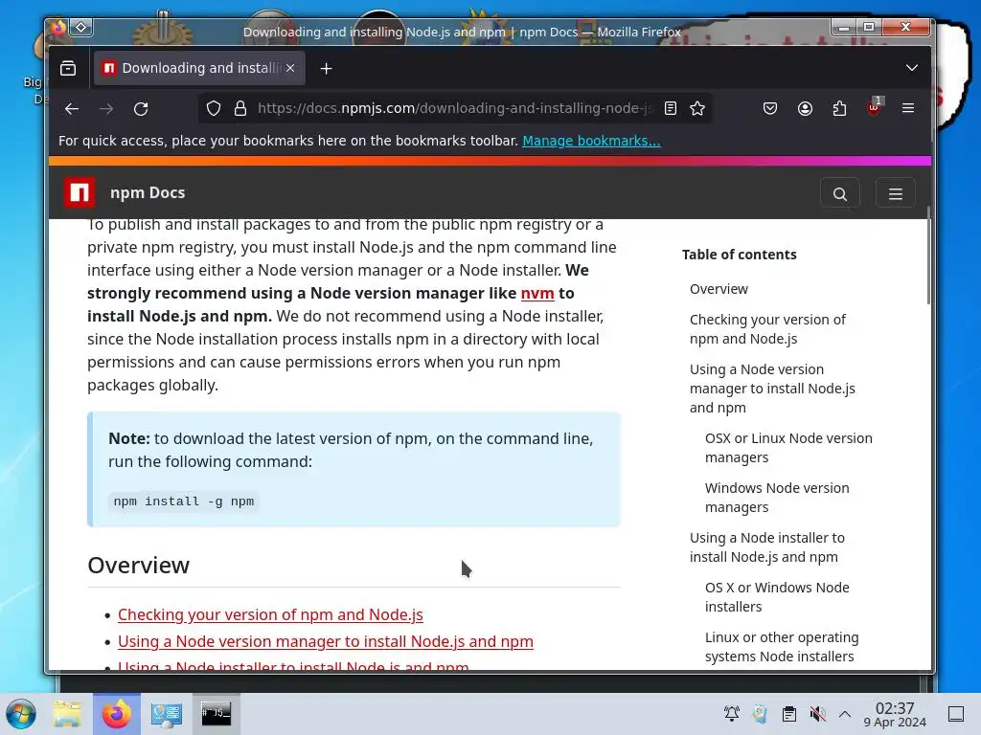Open Using a Node version manager link
Image resolution: width=981 pixels, height=735 pixels.
point(326,641)
